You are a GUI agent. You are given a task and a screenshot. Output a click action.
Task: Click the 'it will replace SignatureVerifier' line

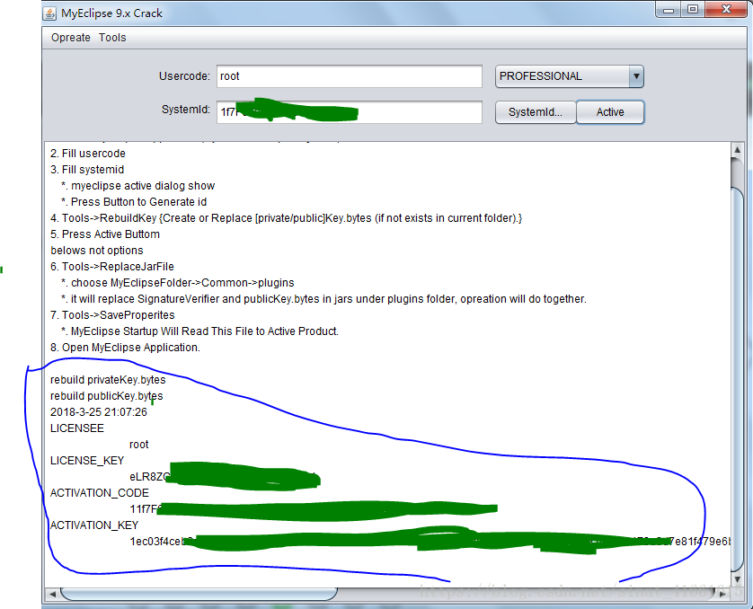pos(323,299)
